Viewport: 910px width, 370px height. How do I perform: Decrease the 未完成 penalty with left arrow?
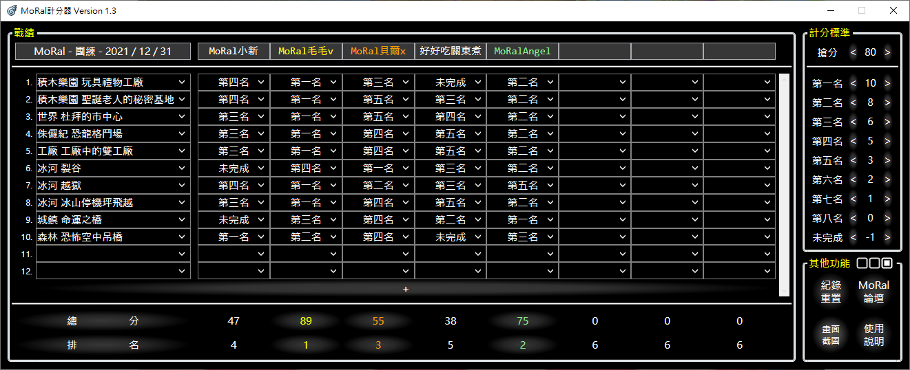(854, 237)
